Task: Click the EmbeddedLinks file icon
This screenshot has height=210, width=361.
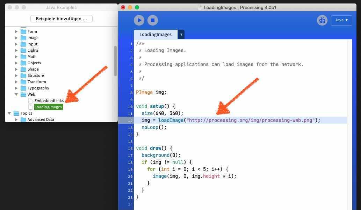Action: 30,101
